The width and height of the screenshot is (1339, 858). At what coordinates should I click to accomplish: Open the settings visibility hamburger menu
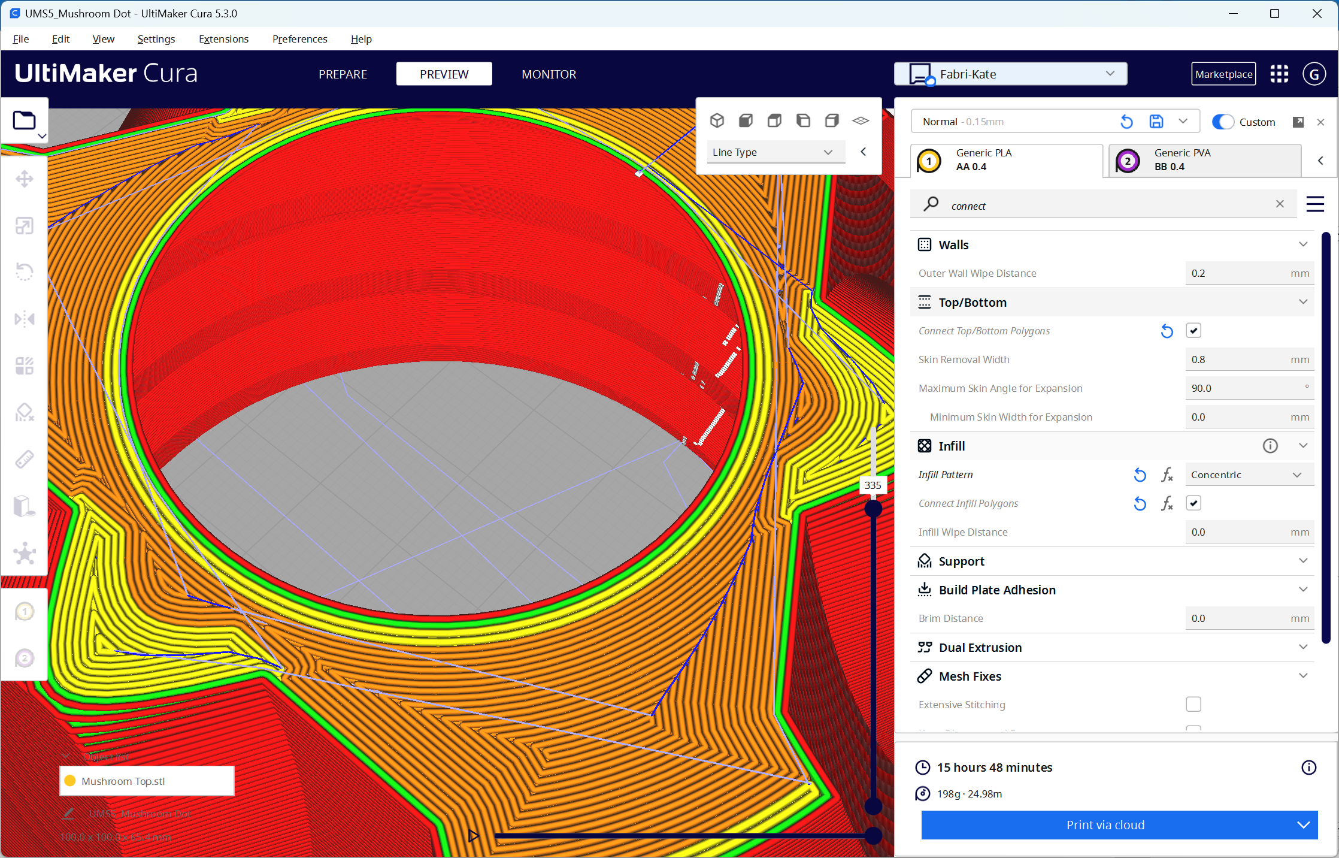click(1314, 204)
